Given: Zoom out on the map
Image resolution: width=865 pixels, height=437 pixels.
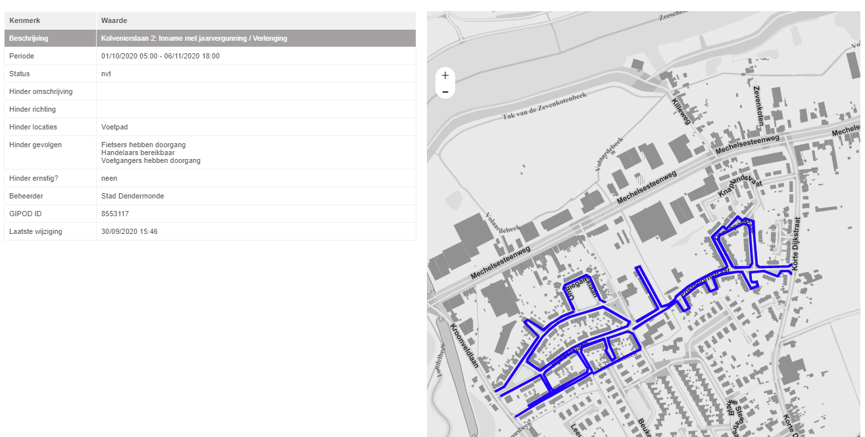Looking at the screenshot, I should pos(445,92).
